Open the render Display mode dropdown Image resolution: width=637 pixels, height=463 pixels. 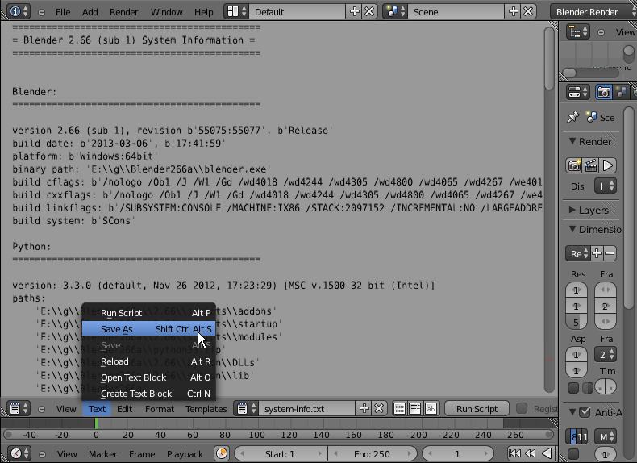[x=606, y=186]
